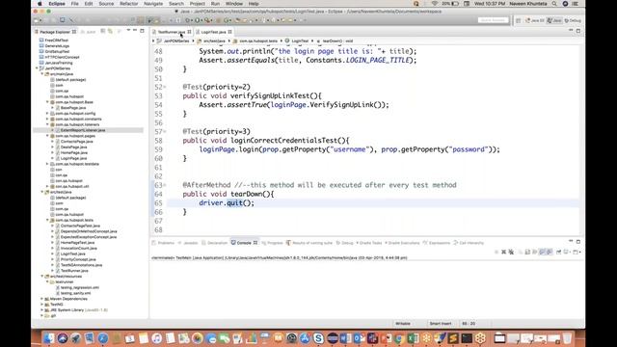
Task: Click Collapse All in Package Explorer toolbar
Action: 103,31
